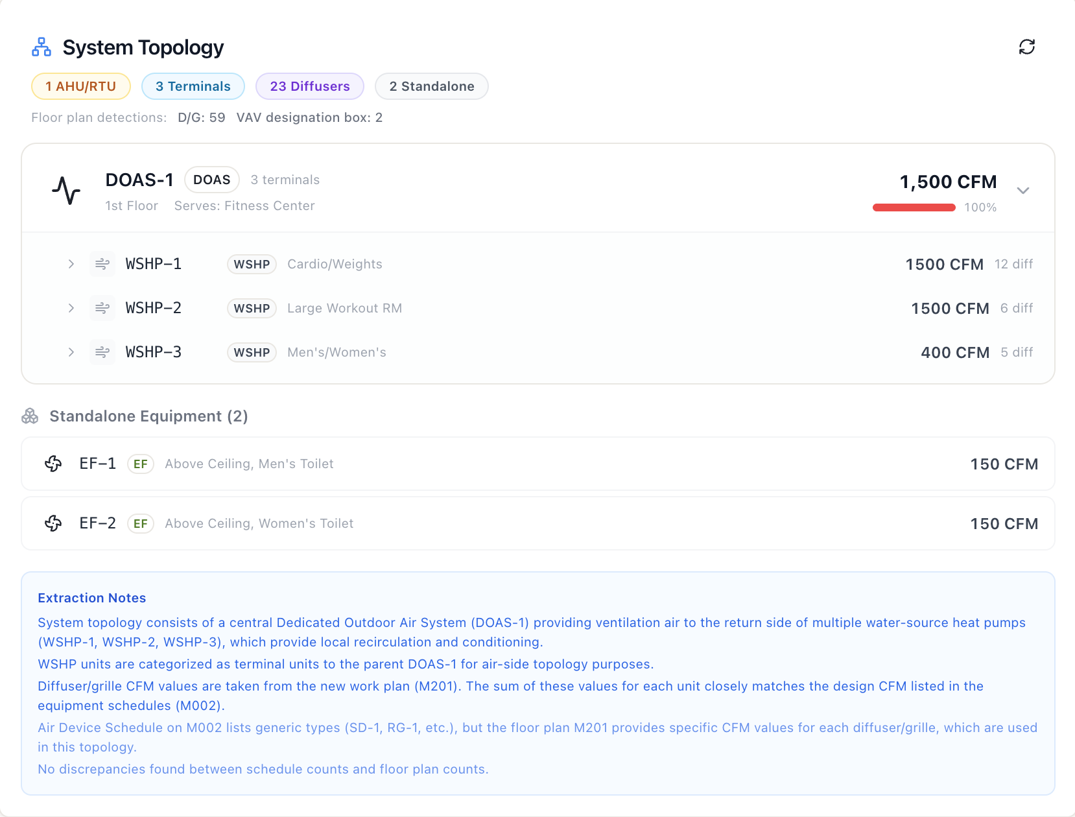Click the 2 Standalone badge
Viewport: 1075px width, 817px height.
432,86
